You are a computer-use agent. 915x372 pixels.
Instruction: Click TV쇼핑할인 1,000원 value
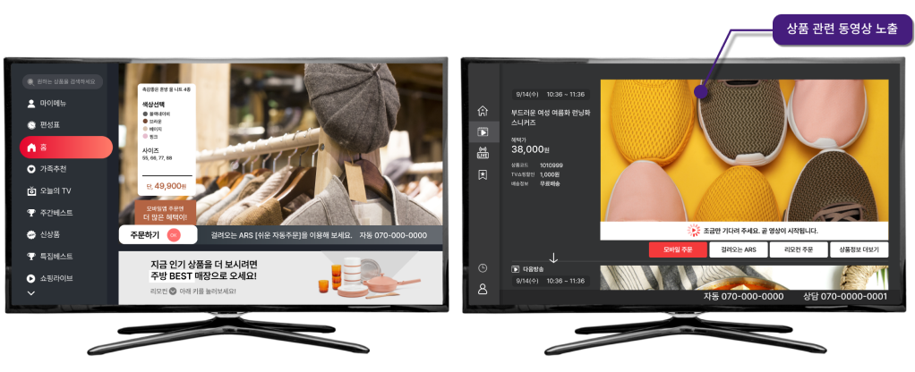550,174
